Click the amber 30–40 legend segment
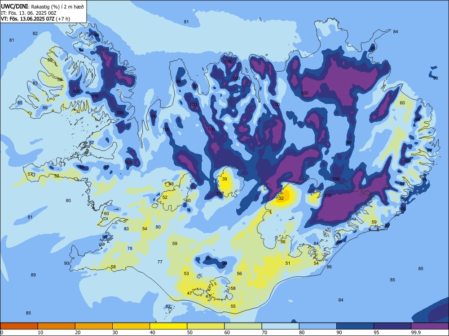Viewport: 449px width, 336px height. pyautogui.click(x=131, y=326)
